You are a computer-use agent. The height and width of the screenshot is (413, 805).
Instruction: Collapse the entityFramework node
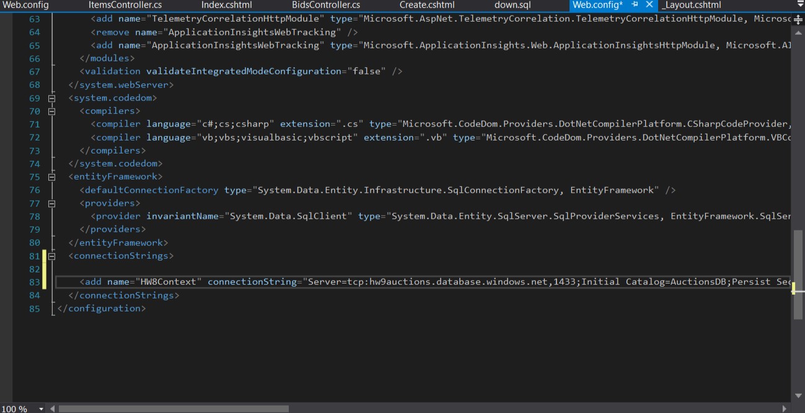52,177
